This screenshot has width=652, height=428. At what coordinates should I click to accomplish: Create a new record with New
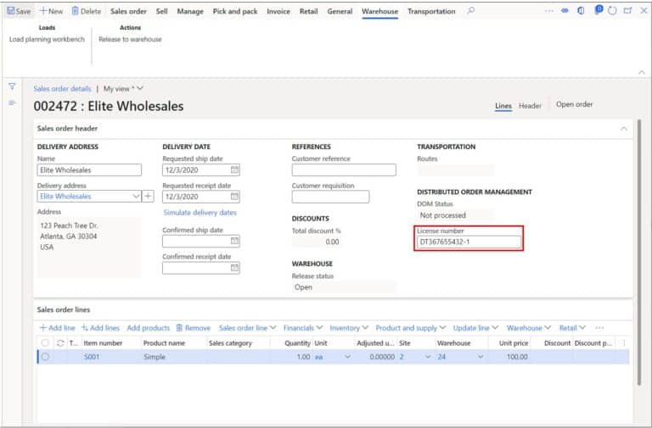[51, 11]
